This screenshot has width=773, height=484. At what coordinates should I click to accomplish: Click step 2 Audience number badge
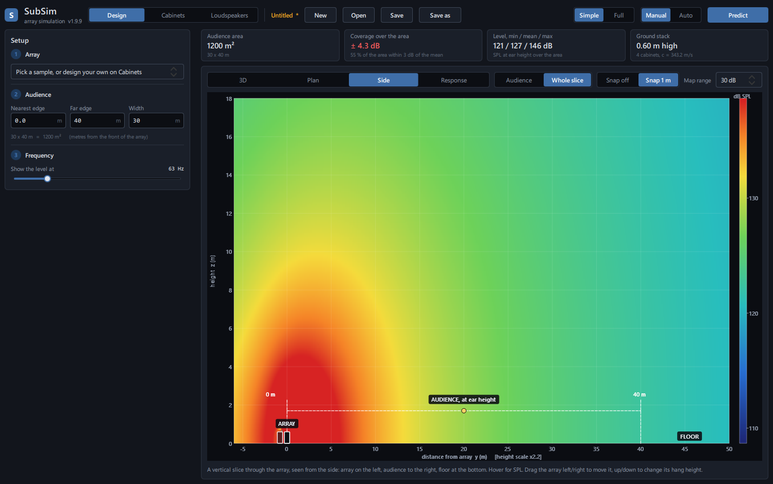[16, 94]
